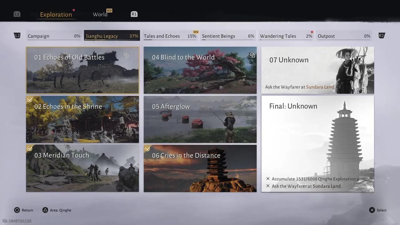The image size is (400, 225).
Task: Click the completed checkmark on Cries in the Distance
Action: pyautogui.click(x=147, y=148)
